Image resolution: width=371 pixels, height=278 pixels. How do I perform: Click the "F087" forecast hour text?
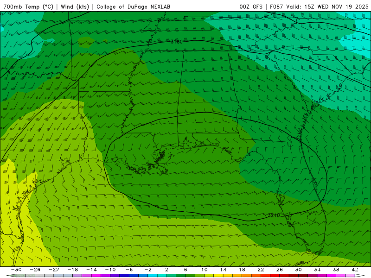point(276,6)
